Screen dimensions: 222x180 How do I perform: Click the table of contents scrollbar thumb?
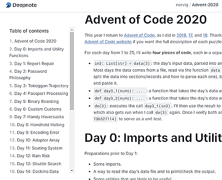coord(72,71)
